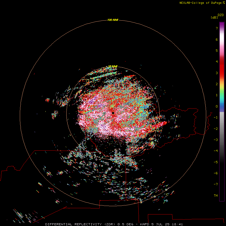This screenshot has width=226, height=226.
Task: Click the -2 value on color scale
Action: (x=216, y=129)
